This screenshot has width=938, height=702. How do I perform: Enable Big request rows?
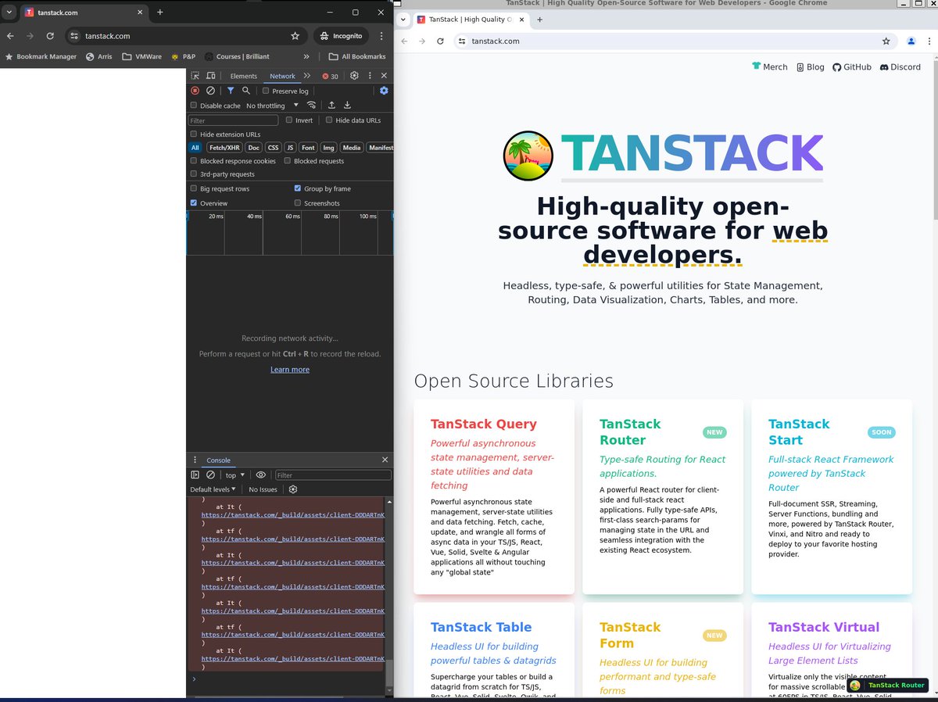pos(194,188)
